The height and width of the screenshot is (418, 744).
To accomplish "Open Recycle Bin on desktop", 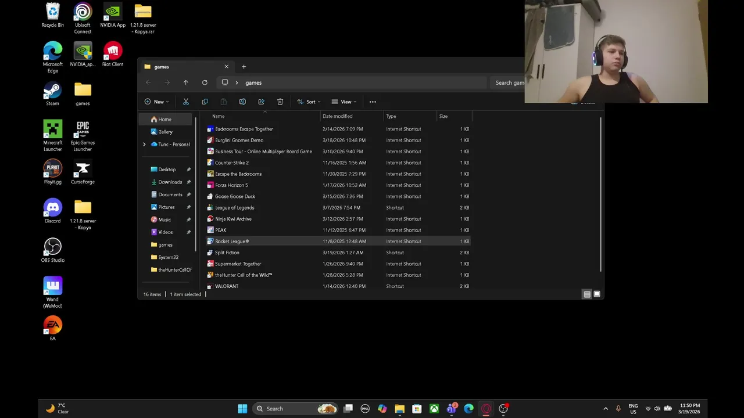I will (x=52, y=16).
